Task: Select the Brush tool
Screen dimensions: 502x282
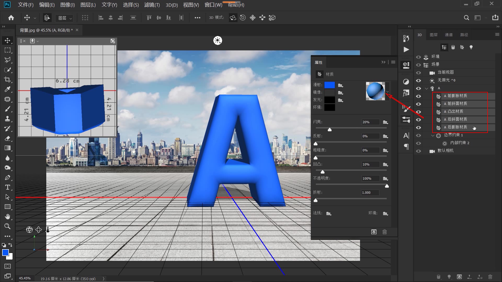Action: click(8, 109)
